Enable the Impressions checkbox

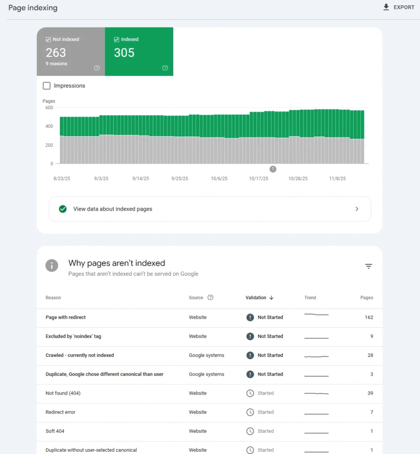click(47, 86)
